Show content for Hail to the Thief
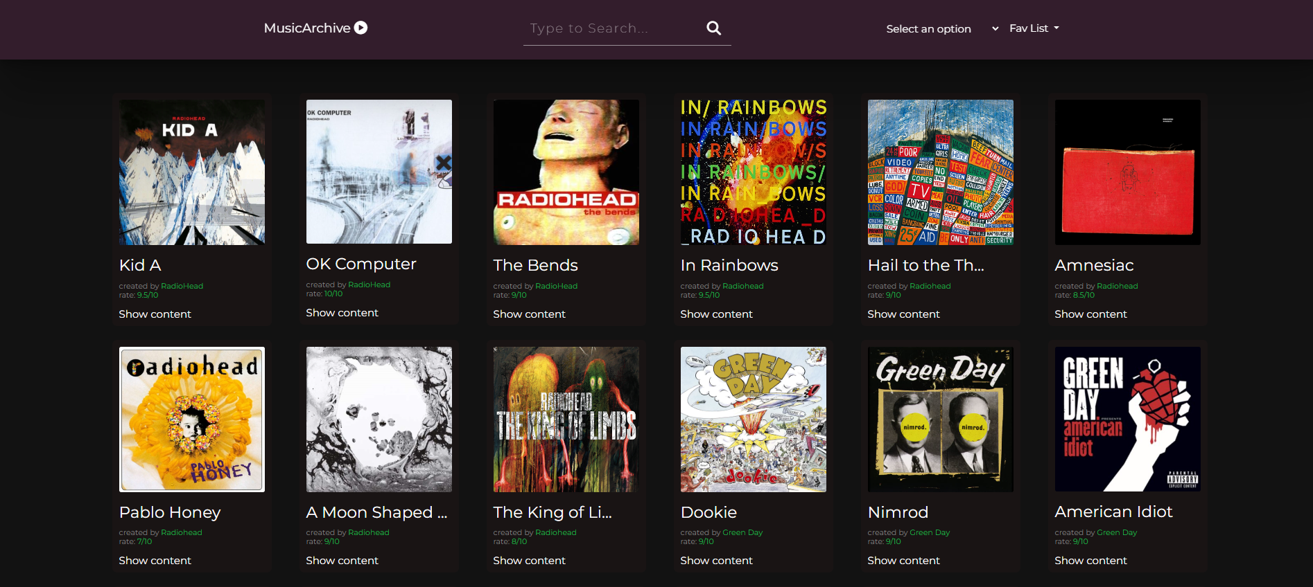The height and width of the screenshot is (587, 1313). (x=903, y=314)
